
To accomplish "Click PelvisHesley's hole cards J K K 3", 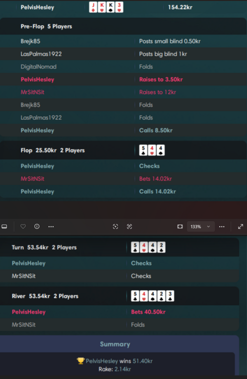I will [106, 7].
